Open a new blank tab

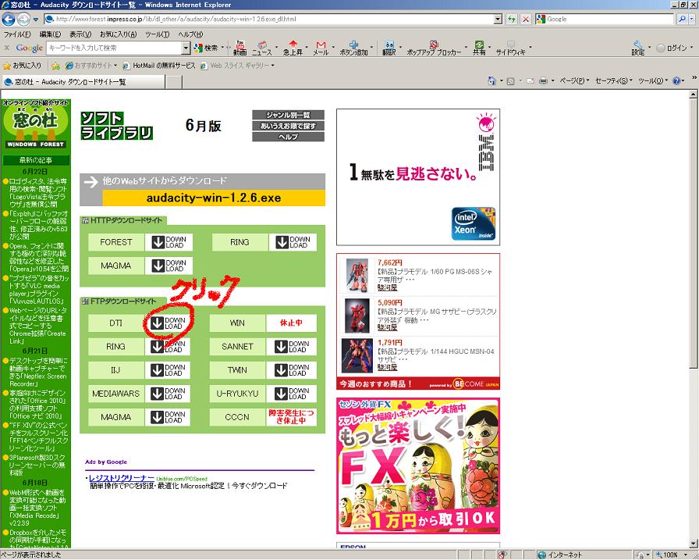[174, 82]
